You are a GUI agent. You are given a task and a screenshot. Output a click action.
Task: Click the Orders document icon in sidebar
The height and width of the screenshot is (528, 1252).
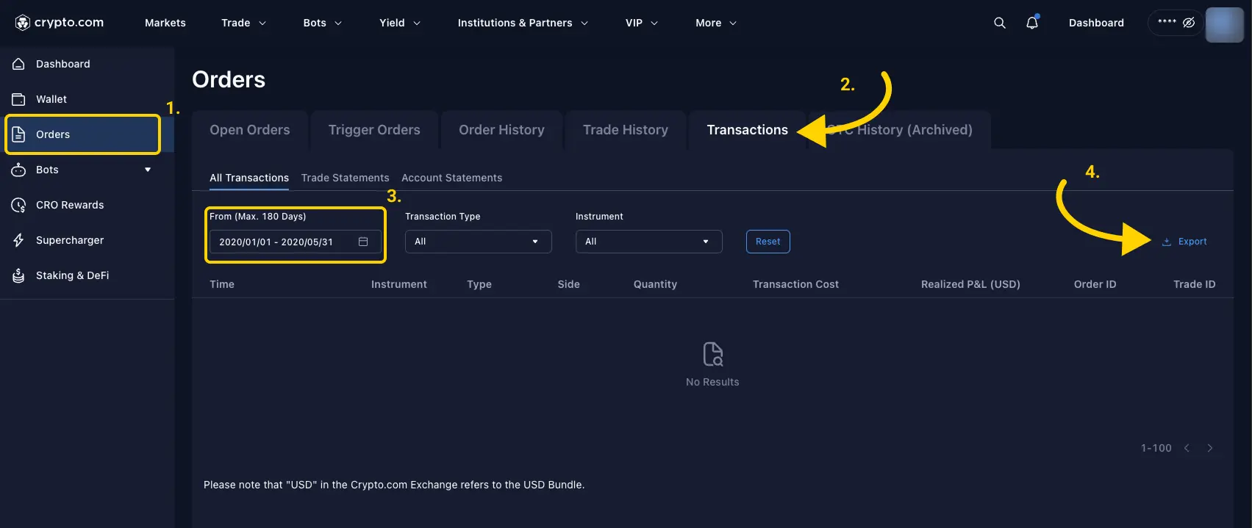coord(19,134)
